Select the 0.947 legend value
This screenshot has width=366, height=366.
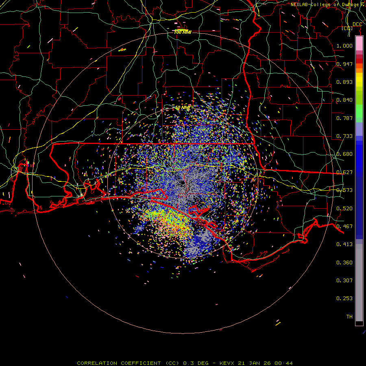pyautogui.click(x=344, y=64)
